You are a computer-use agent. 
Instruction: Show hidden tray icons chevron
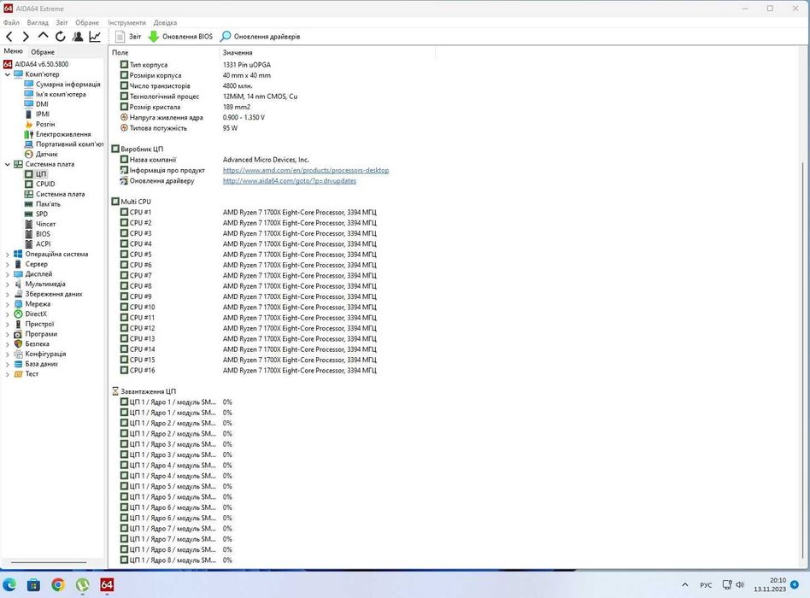coord(685,584)
